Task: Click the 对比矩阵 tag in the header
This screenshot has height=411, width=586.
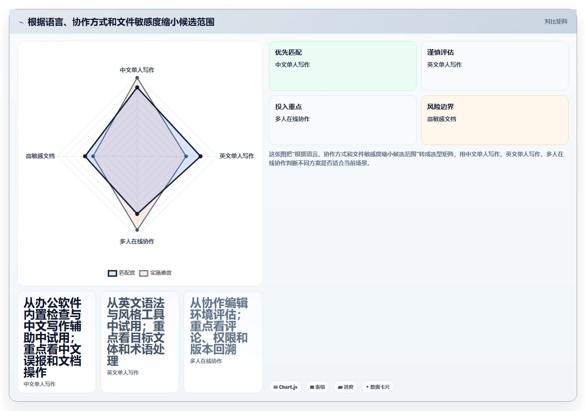Action: (556, 21)
